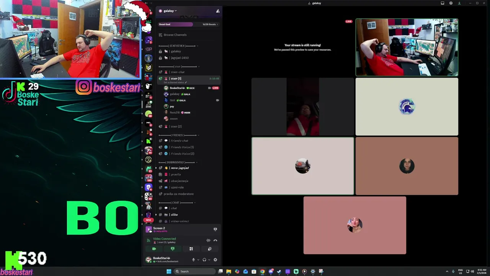Open Discord user settings gear
The width and height of the screenshot is (490, 276).
pyautogui.click(x=215, y=260)
